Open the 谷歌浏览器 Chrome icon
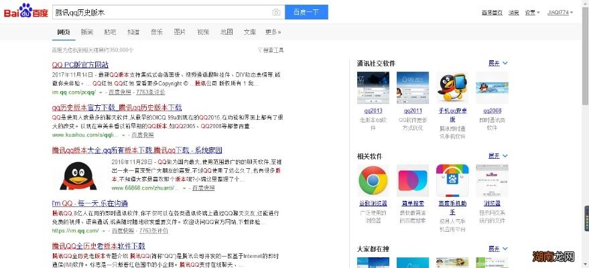The height and width of the screenshot is (268, 589). (x=373, y=180)
